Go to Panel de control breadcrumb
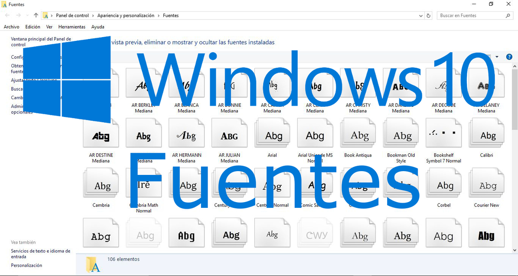This screenshot has width=518, height=276. [x=73, y=16]
